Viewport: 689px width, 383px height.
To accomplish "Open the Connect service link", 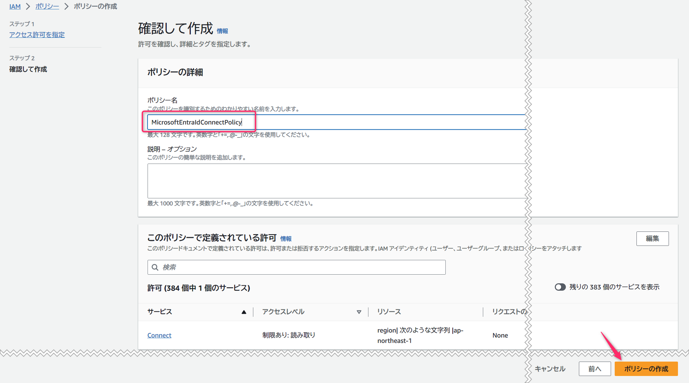I will tap(159, 335).
